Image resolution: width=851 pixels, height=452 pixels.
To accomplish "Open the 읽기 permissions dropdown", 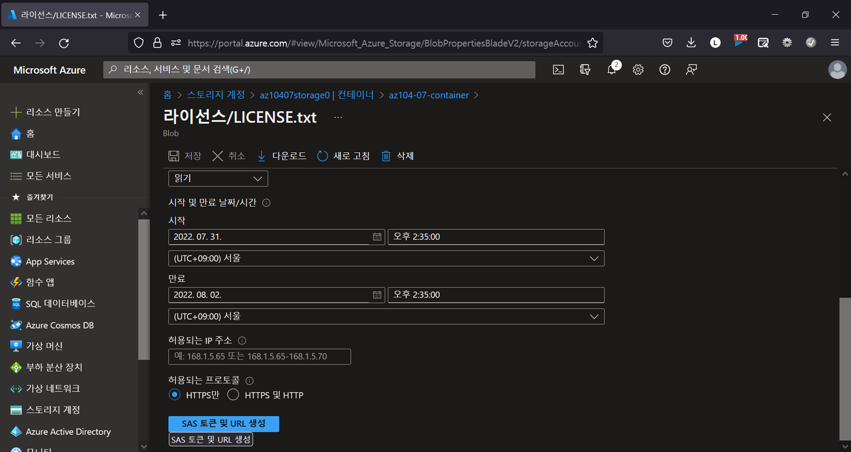I will pyautogui.click(x=218, y=179).
